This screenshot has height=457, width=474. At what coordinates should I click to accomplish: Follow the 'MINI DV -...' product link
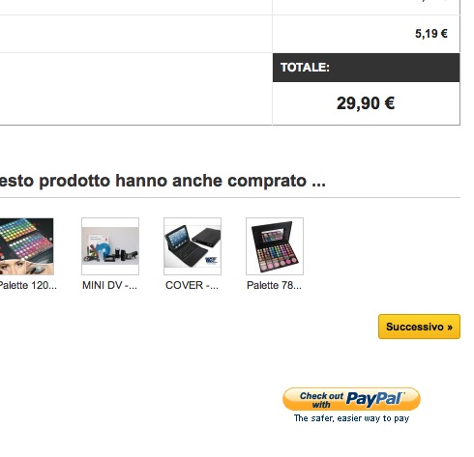[109, 285]
